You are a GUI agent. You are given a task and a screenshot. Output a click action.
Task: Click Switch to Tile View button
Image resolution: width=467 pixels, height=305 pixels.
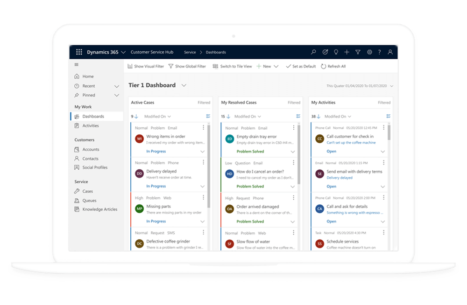[x=232, y=66]
